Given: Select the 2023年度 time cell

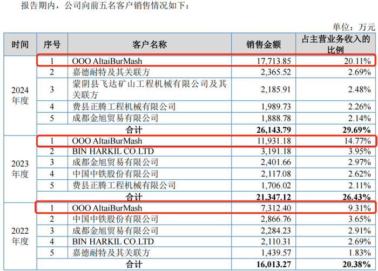Looking at the screenshot, I should click(20, 169).
